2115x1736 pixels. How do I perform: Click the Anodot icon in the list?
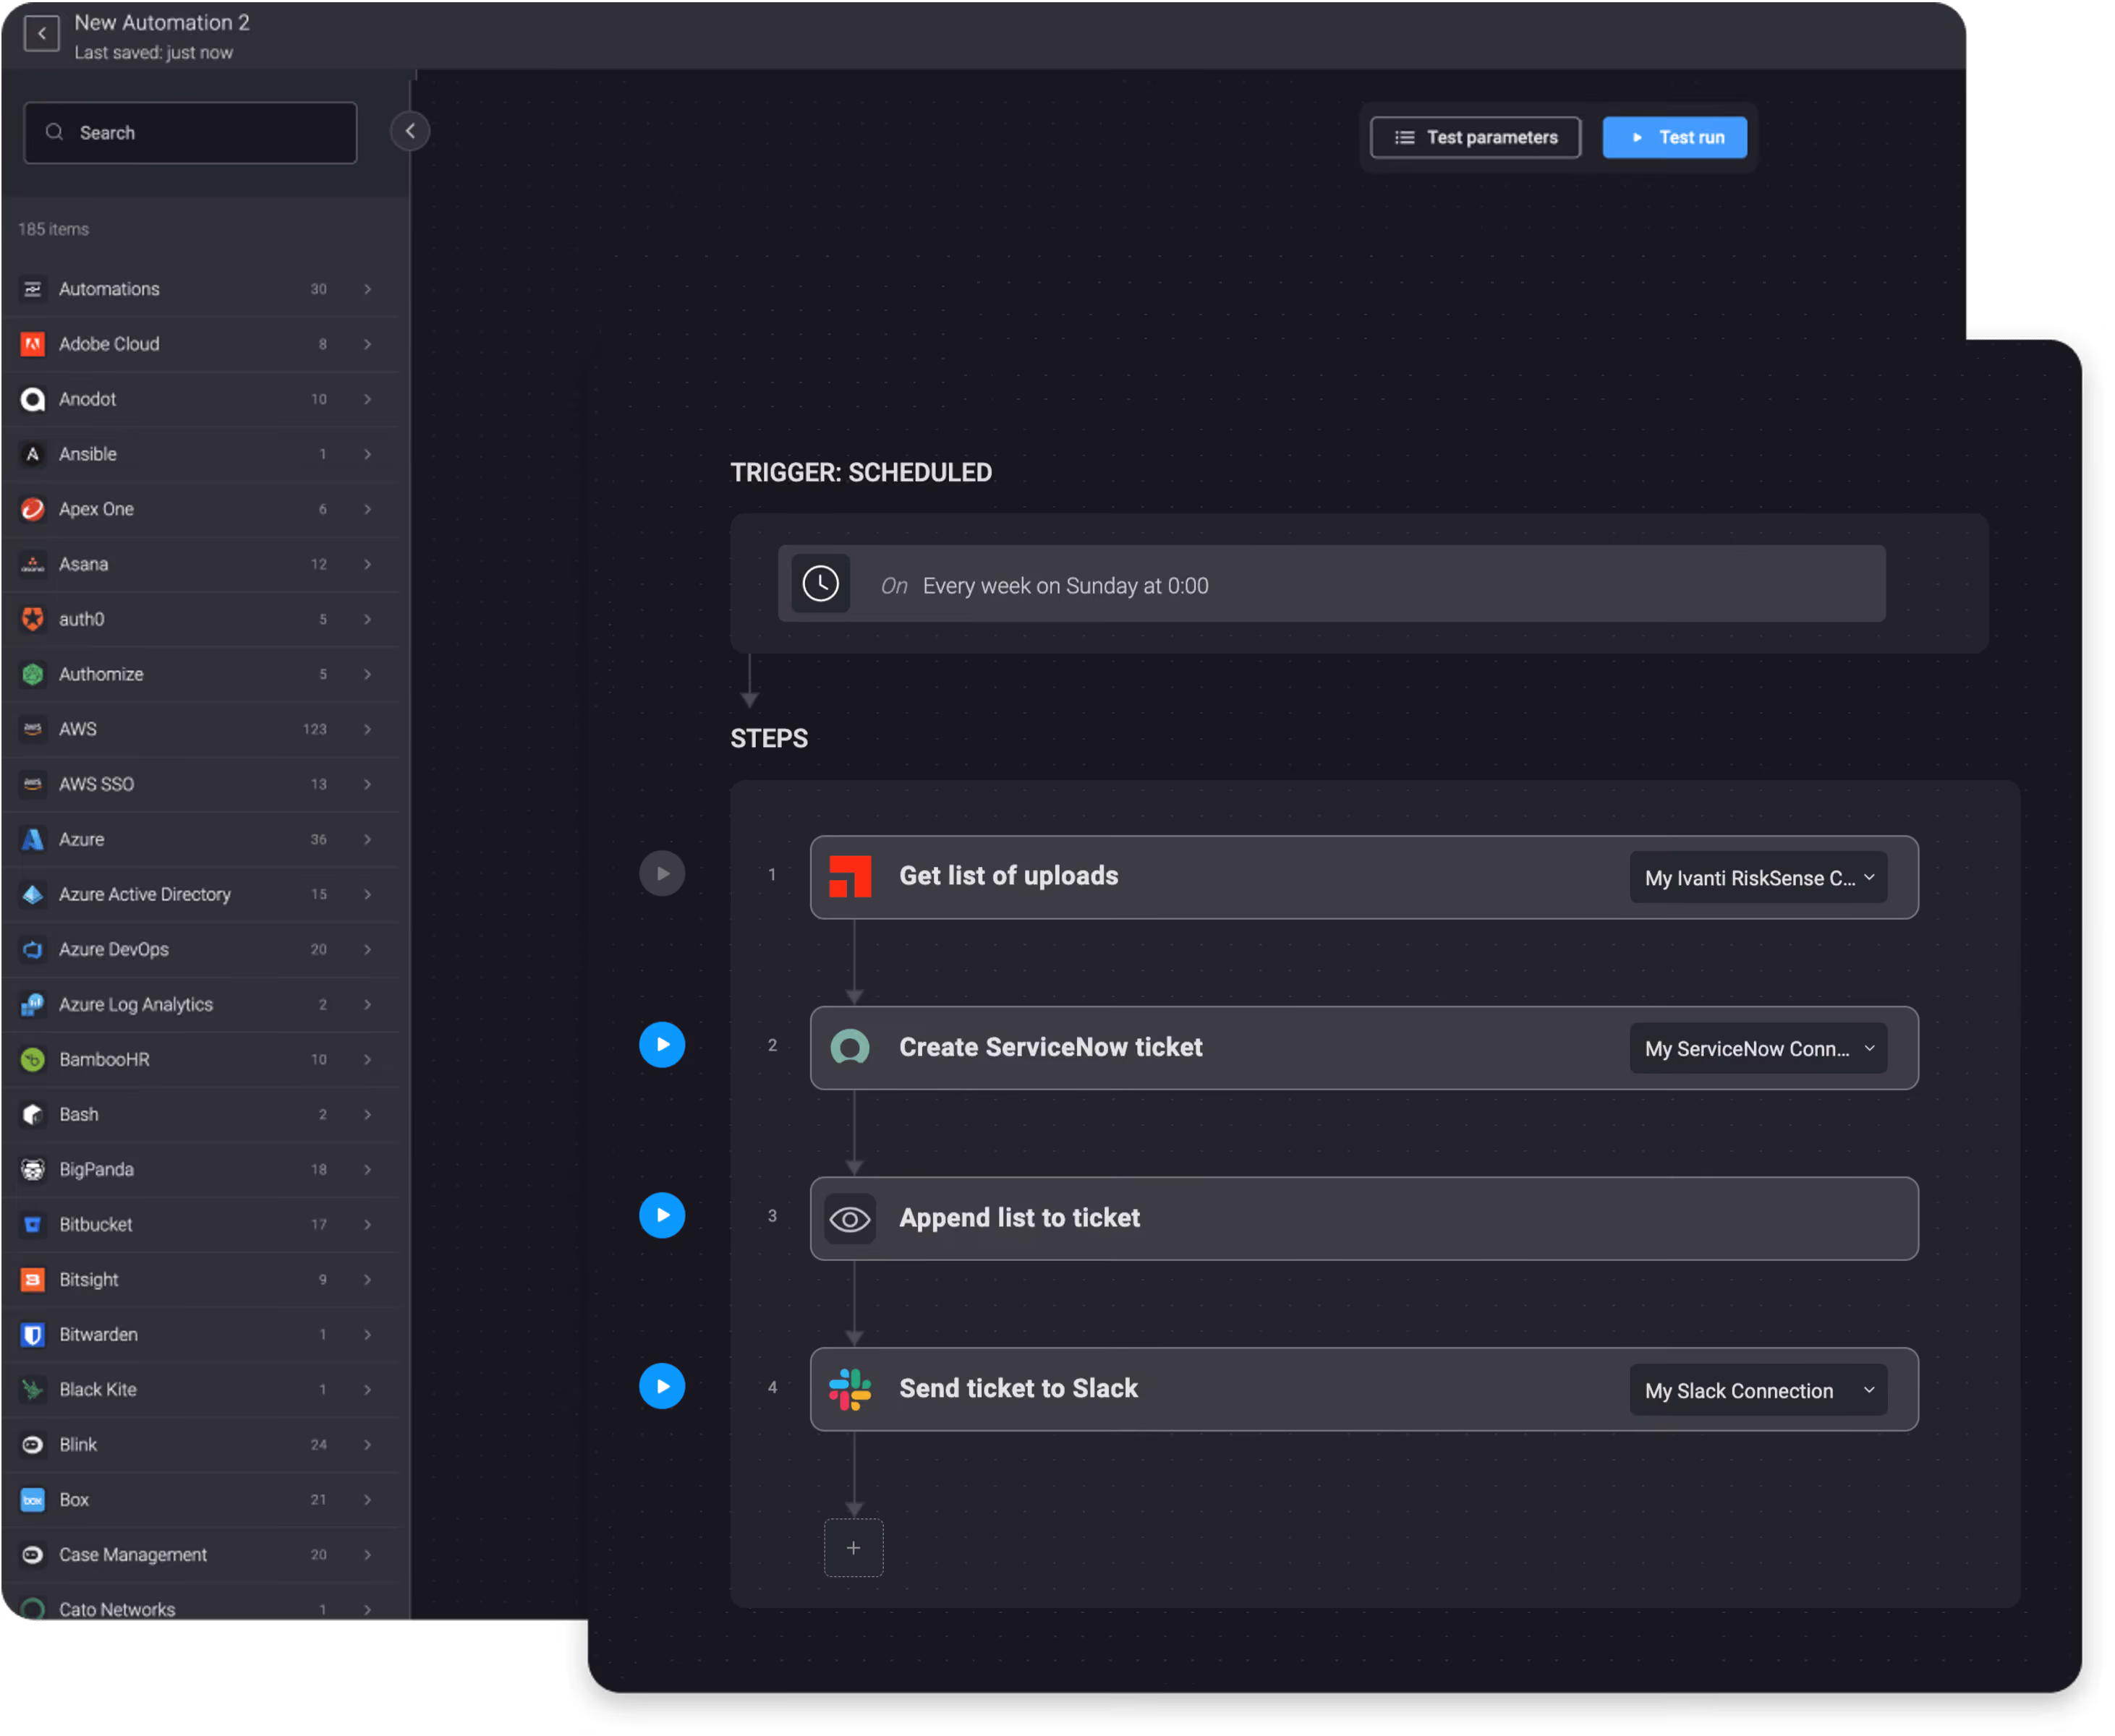(x=33, y=399)
